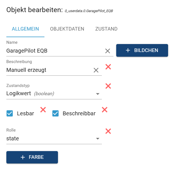Image resolution: width=175 pixels, height=172 pixels.
Task: Click the Farbe add button
Action: 32,157
